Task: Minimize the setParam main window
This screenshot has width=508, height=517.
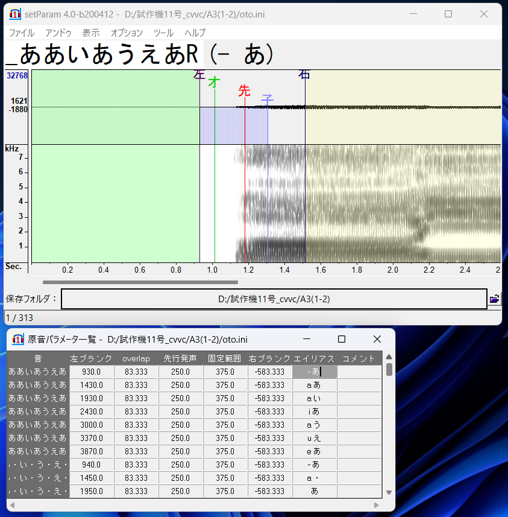Action: (413, 14)
